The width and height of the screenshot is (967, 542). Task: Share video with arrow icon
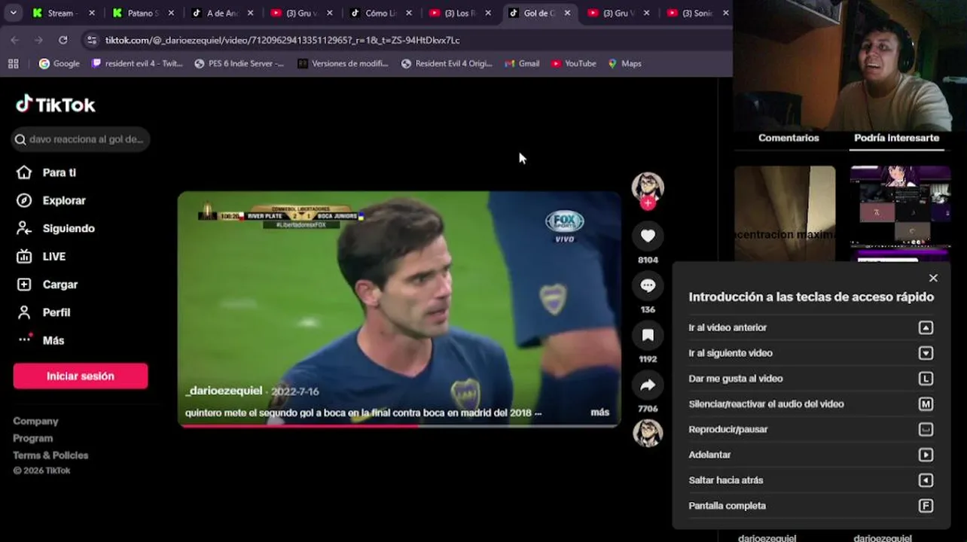(x=648, y=385)
